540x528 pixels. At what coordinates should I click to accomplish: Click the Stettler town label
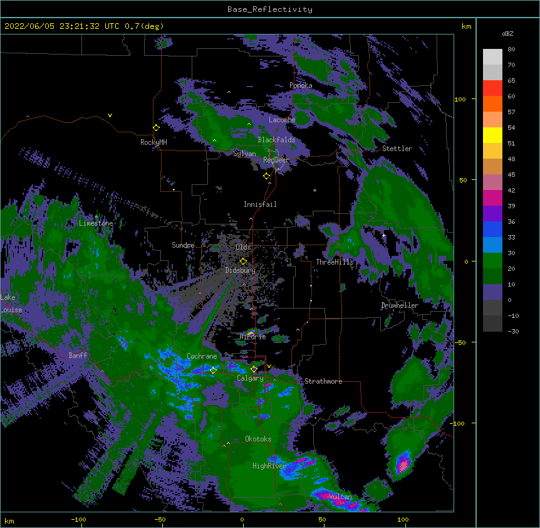(397, 149)
